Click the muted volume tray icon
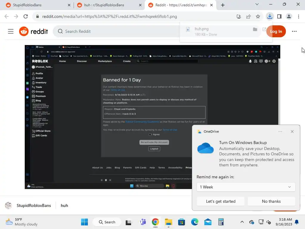Viewport: 305px width, 229px height. tap(269, 222)
